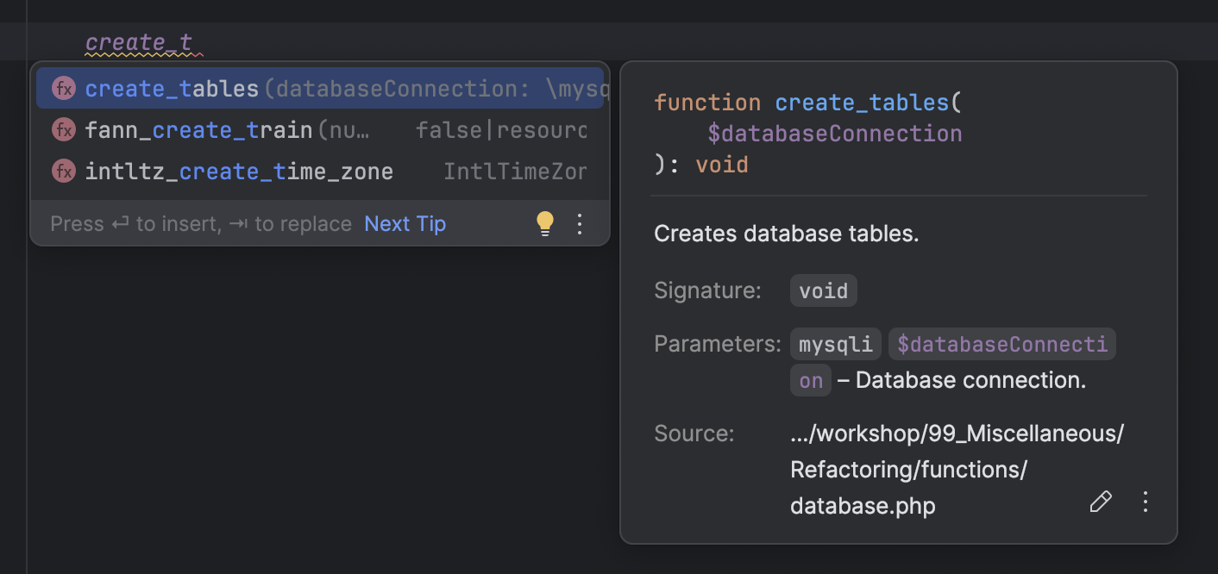Open the three-dot menu in the documentation panel

pos(1145,501)
